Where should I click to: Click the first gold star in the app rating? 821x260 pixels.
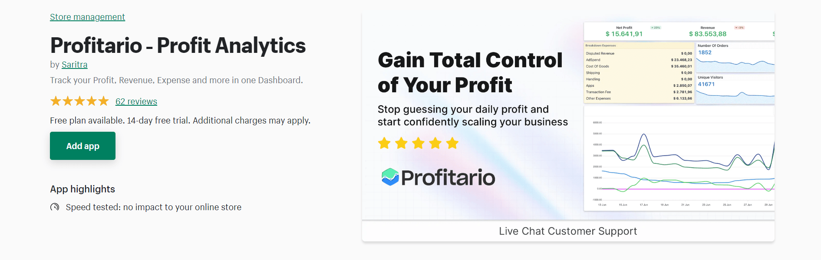(56, 101)
